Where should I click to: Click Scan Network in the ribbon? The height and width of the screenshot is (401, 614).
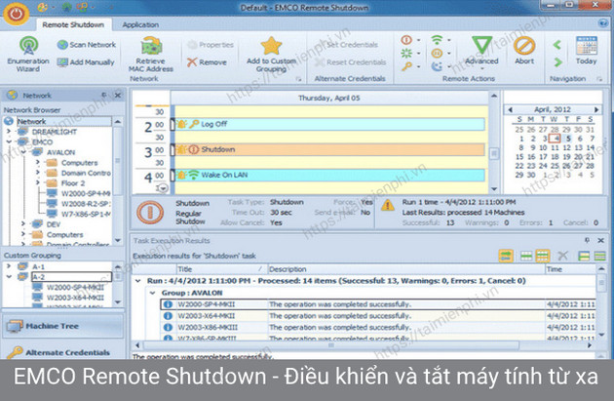coord(87,45)
